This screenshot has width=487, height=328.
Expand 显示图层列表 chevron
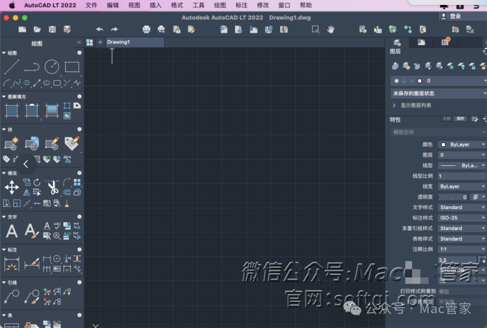coord(394,105)
